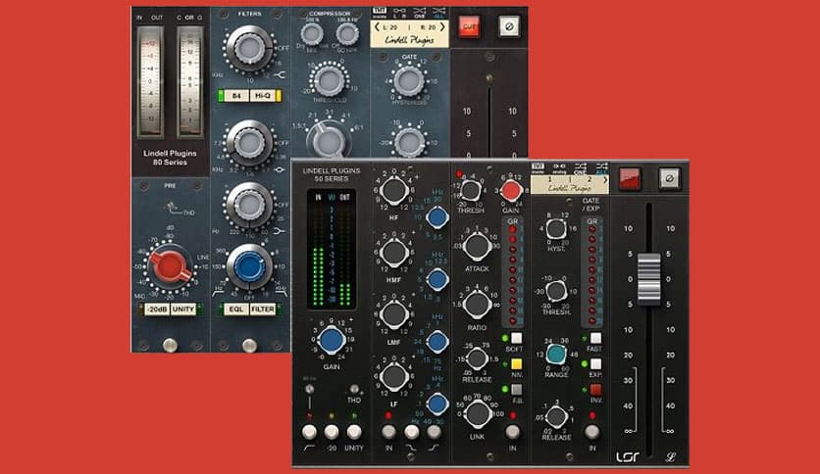
Task: Toggle the UNITY button in 80 Series preamp
Action: click(x=183, y=309)
